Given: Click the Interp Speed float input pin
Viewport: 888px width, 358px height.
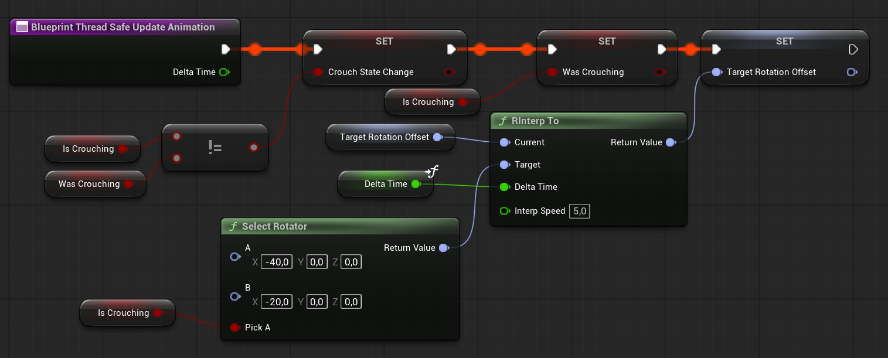Looking at the screenshot, I should point(504,211).
